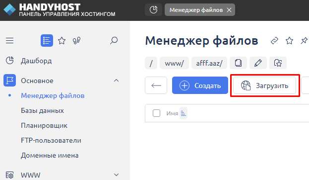The image size is (309, 180).
Task: Click the Загрузить upload button
Action: pyautogui.click(x=264, y=86)
